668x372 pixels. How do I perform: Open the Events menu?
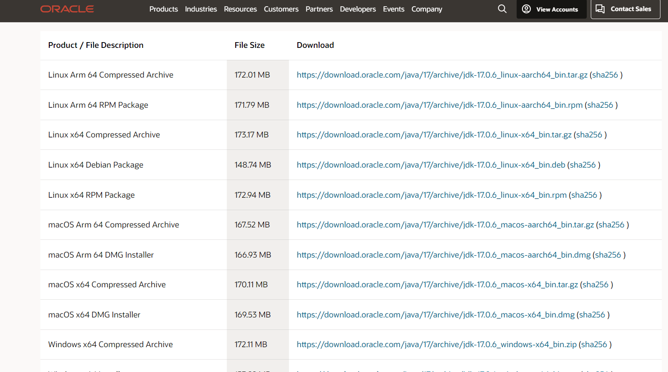pyautogui.click(x=394, y=9)
